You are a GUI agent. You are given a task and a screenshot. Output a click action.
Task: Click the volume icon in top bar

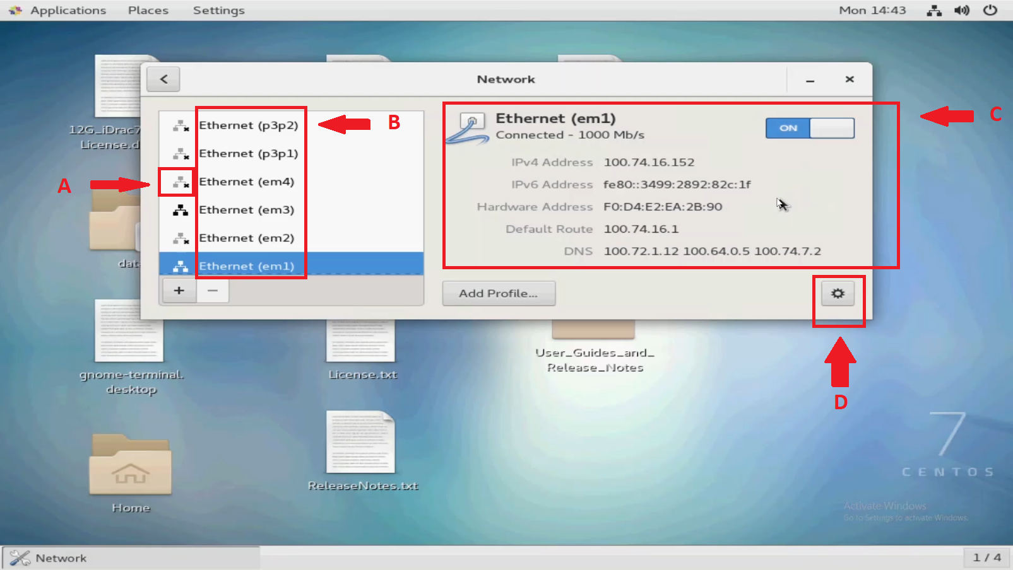pos(962,10)
